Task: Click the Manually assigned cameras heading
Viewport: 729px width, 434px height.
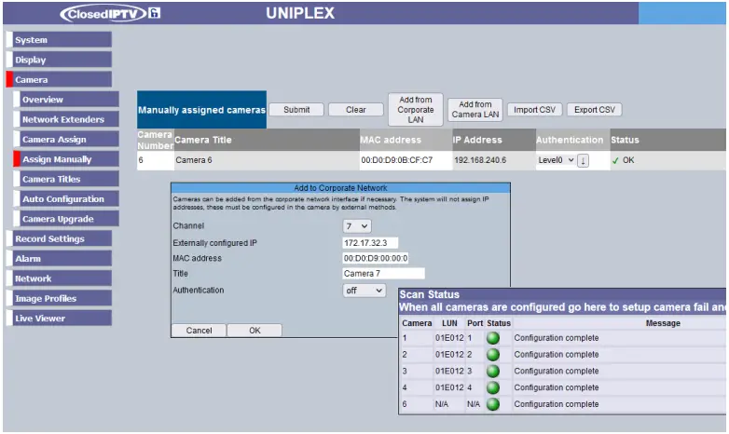Action: (x=201, y=110)
